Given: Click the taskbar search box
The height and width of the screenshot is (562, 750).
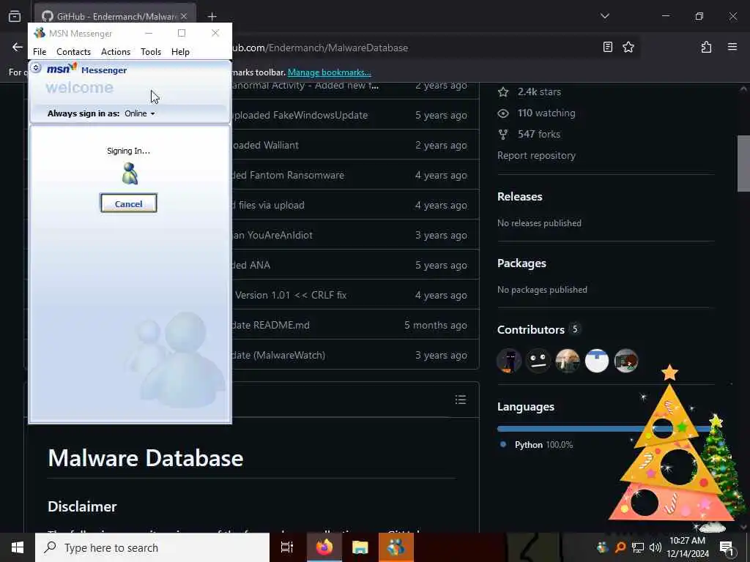Looking at the screenshot, I should coord(152,547).
